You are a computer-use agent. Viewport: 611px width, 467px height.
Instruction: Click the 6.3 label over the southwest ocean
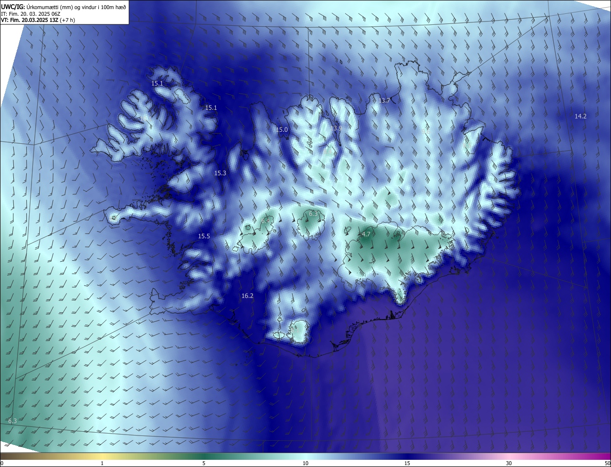click(x=12, y=421)
